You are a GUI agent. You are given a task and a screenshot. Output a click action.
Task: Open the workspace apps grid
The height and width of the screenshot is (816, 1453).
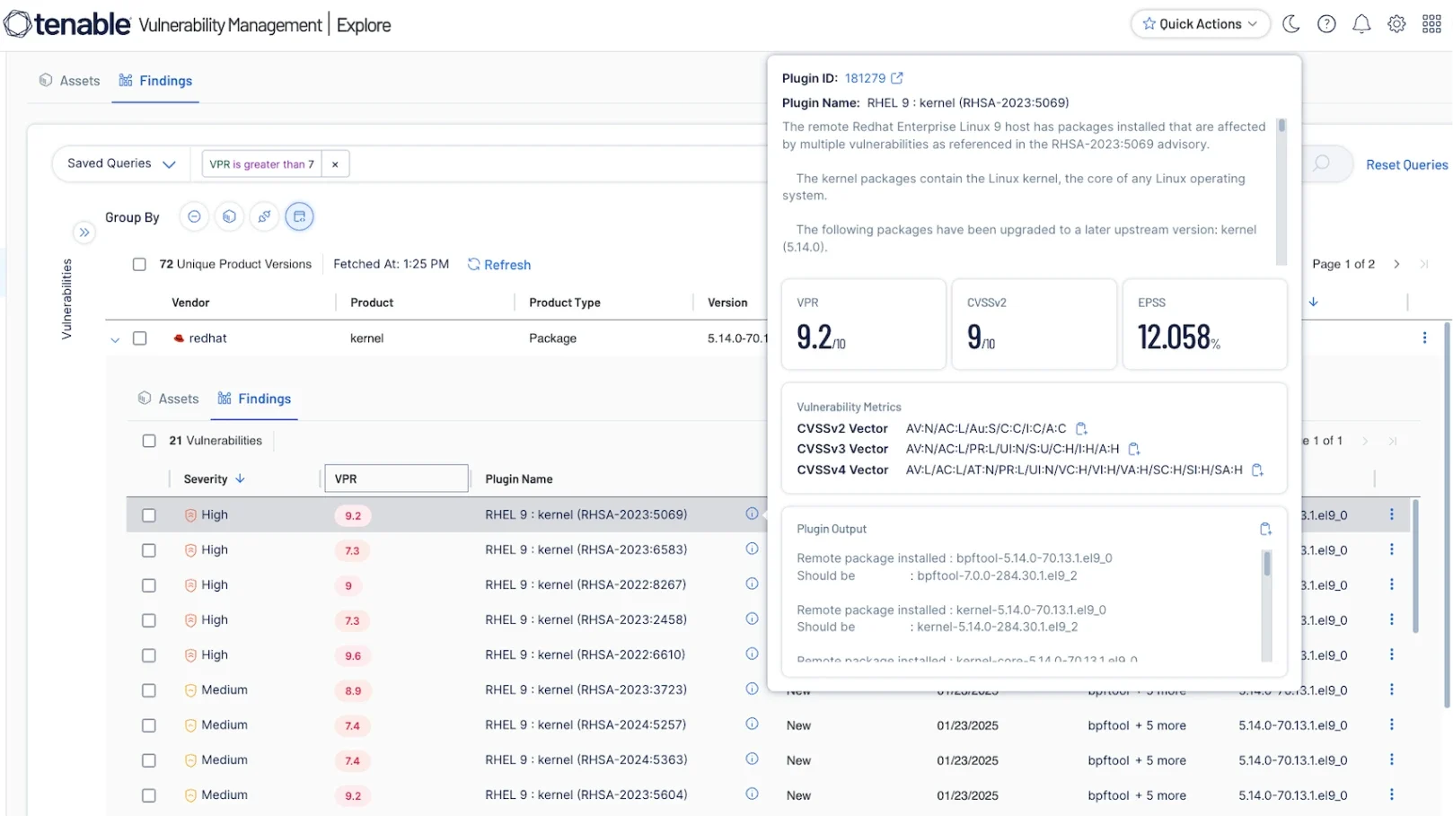coord(1431,24)
